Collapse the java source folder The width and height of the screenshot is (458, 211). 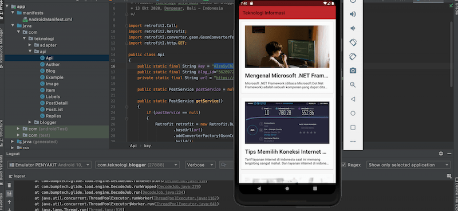coord(13,26)
